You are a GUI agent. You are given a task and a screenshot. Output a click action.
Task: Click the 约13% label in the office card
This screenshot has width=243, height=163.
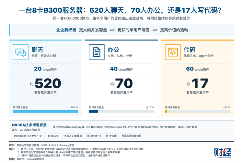tap(150, 107)
